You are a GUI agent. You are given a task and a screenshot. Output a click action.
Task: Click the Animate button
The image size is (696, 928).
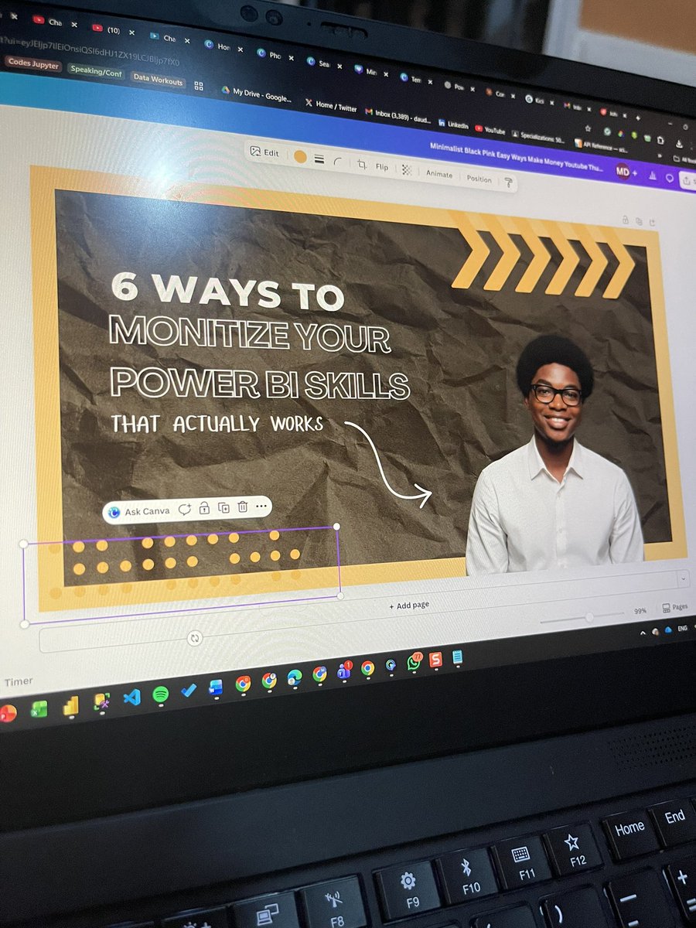438,173
